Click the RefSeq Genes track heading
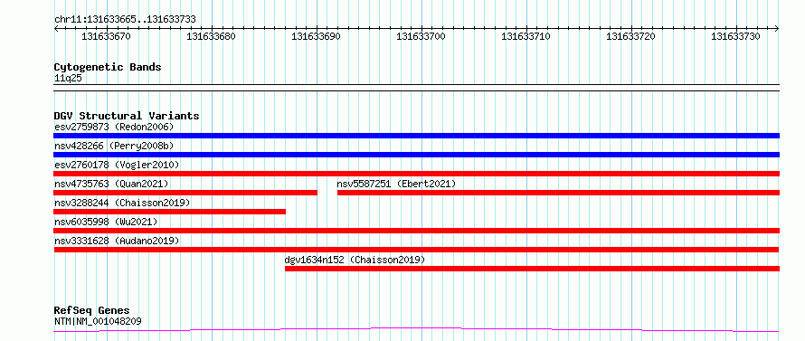This screenshot has height=341, width=805. [x=92, y=311]
